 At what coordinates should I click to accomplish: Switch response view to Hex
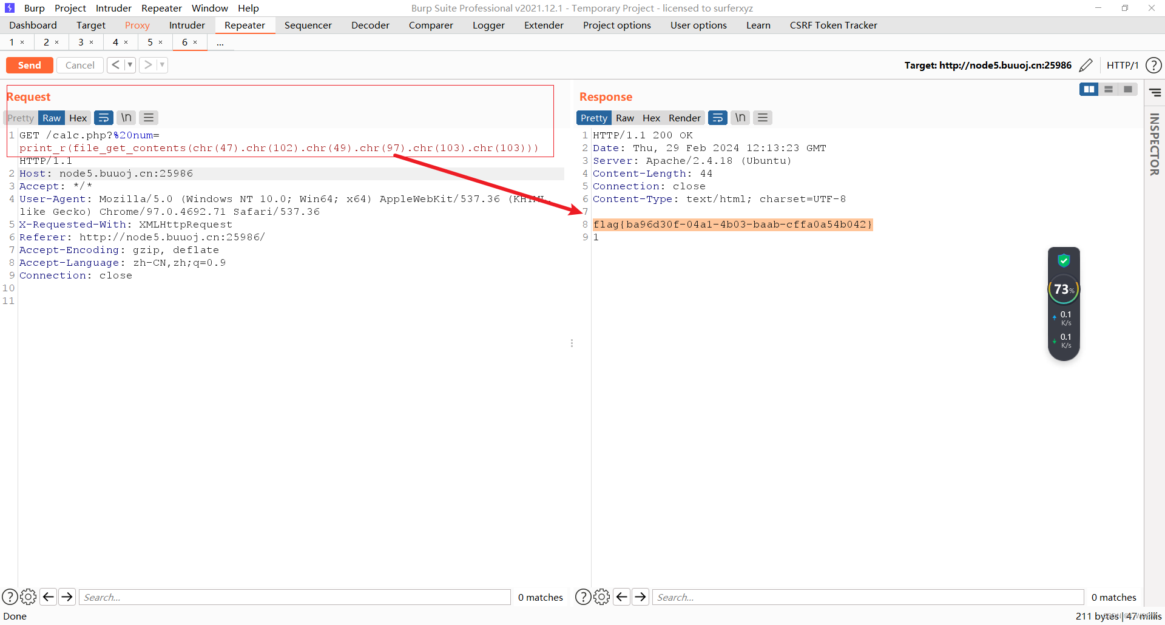point(651,118)
